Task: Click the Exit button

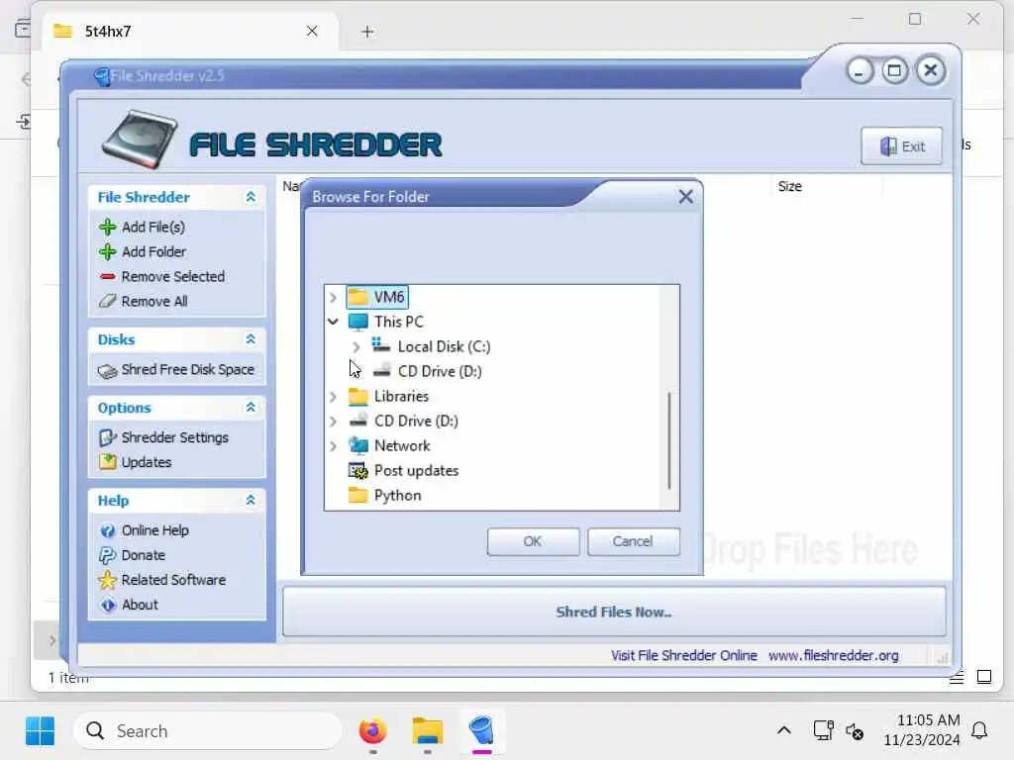Action: point(901,146)
